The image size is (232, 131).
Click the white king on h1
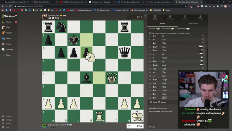click(x=137, y=116)
